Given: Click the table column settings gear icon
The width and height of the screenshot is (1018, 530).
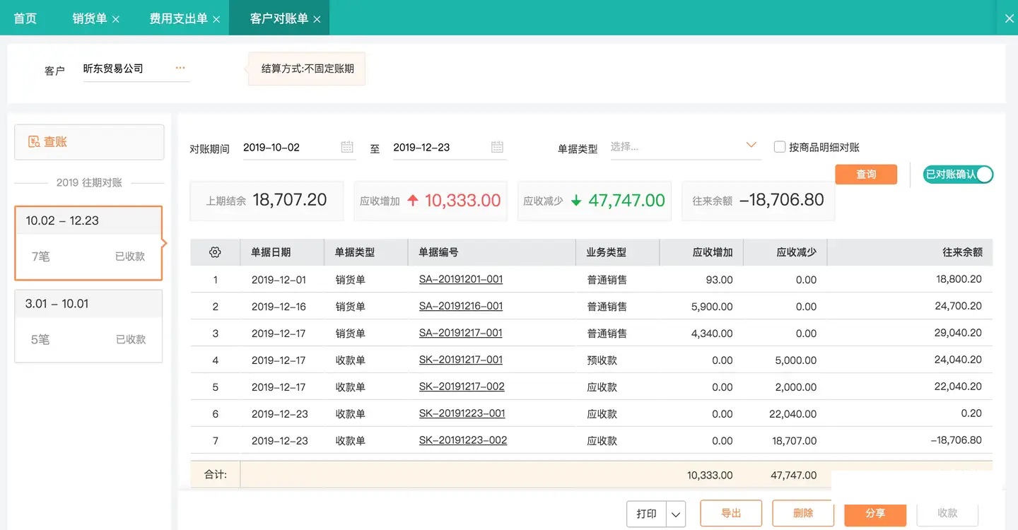Looking at the screenshot, I should [x=216, y=252].
